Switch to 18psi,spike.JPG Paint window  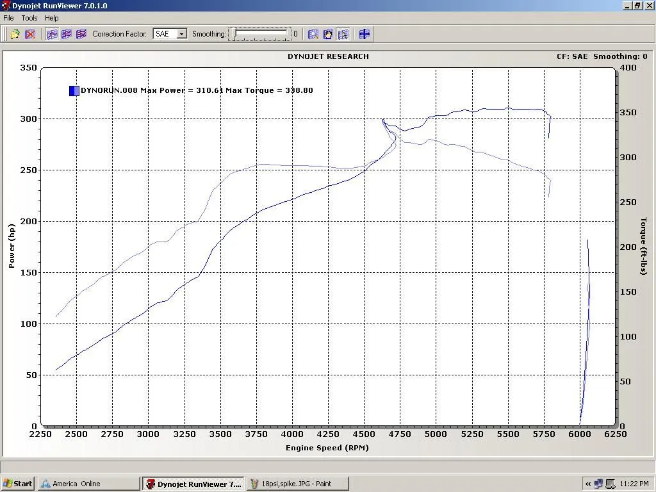297,484
